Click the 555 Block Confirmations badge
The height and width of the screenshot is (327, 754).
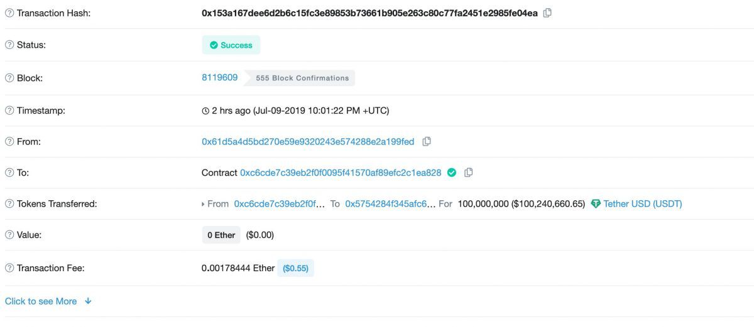click(x=299, y=78)
